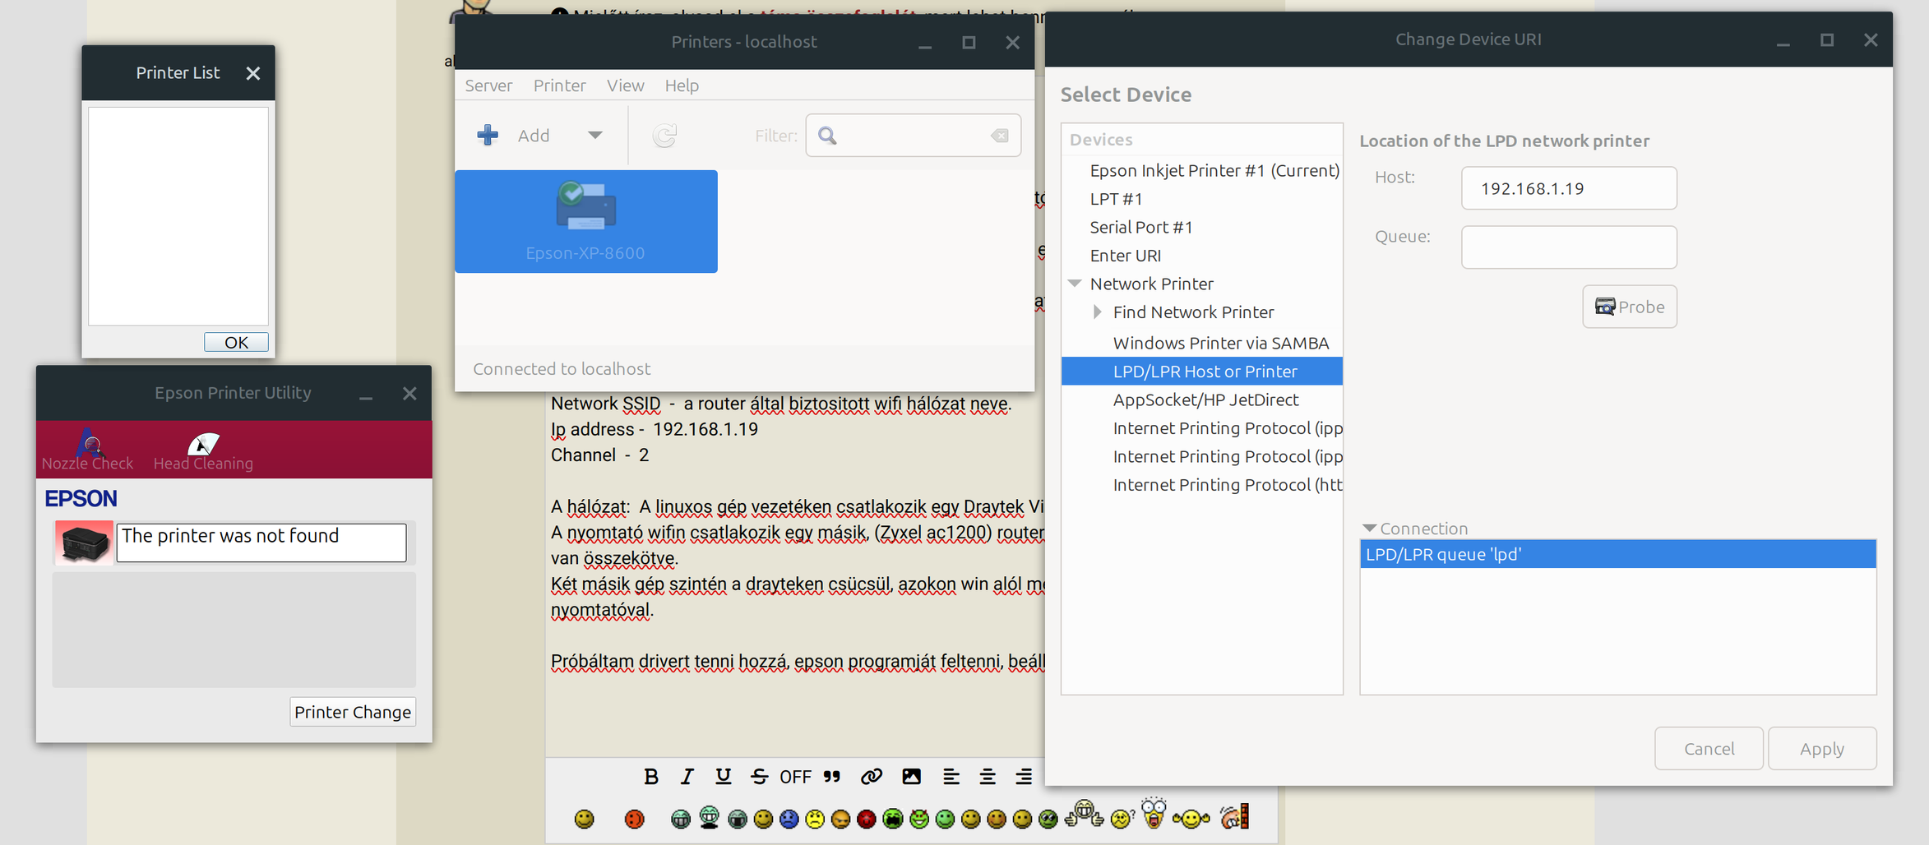Apply strikethrough formatting in forum editor

(759, 777)
